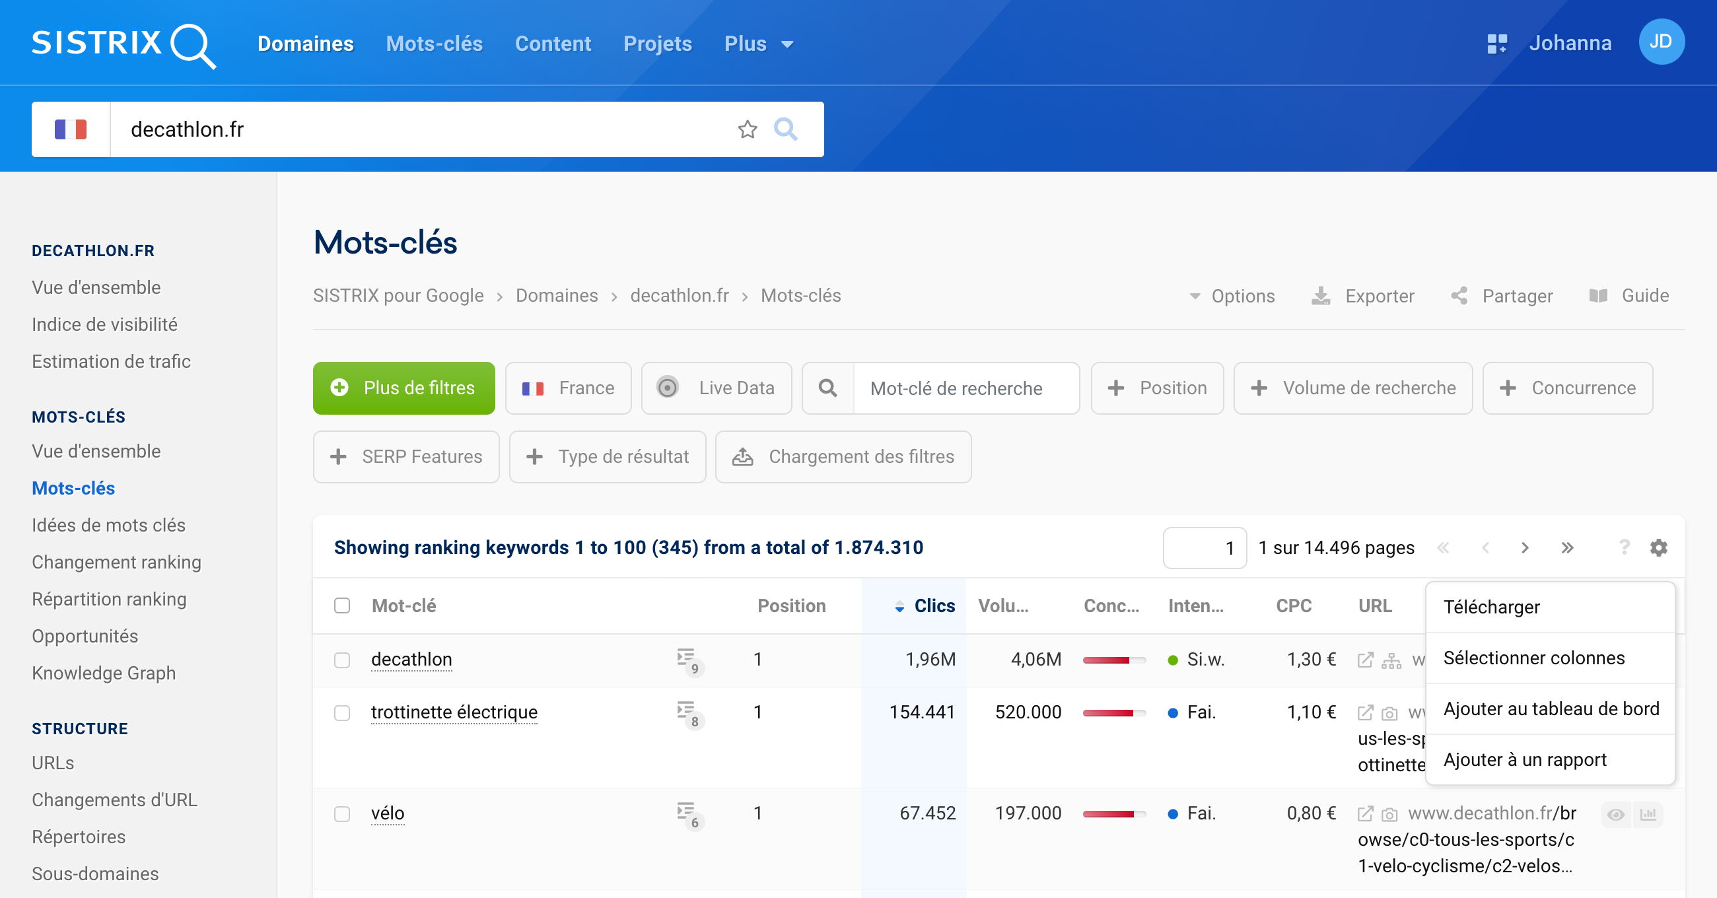Choose Ajouter au tableau de bord
The width and height of the screenshot is (1717, 898).
tap(1550, 708)
